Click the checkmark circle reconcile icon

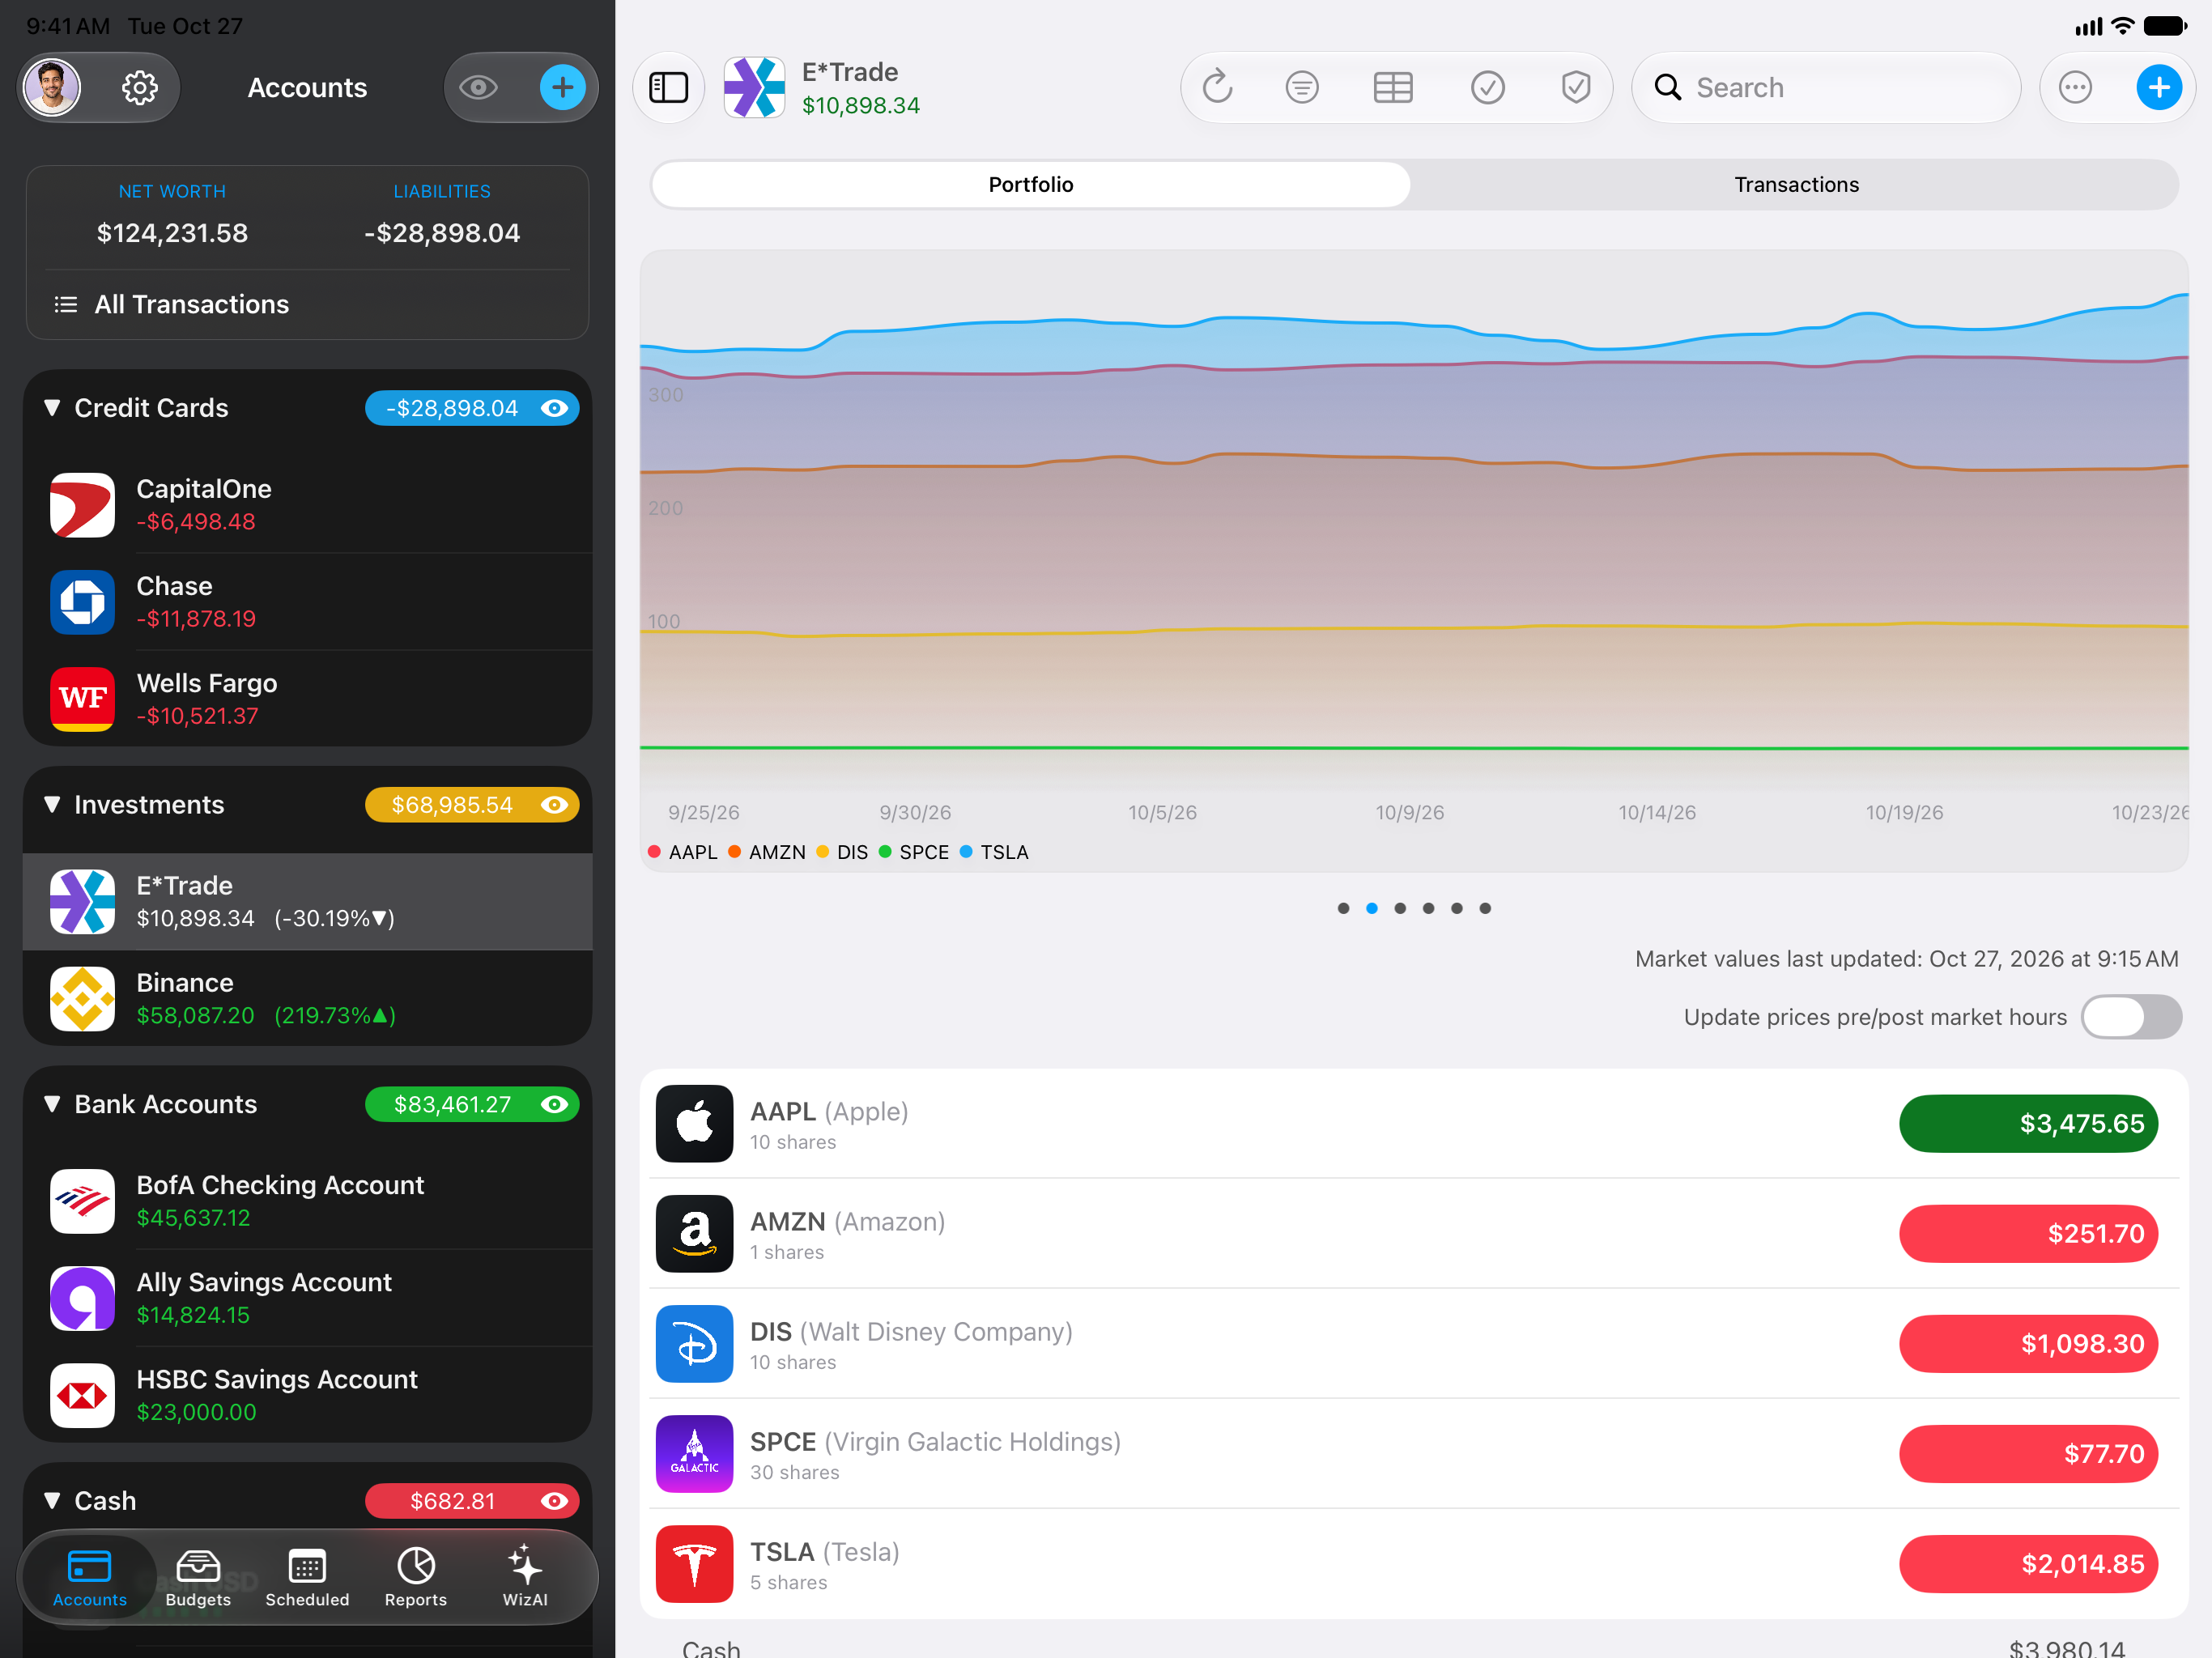1488,88
